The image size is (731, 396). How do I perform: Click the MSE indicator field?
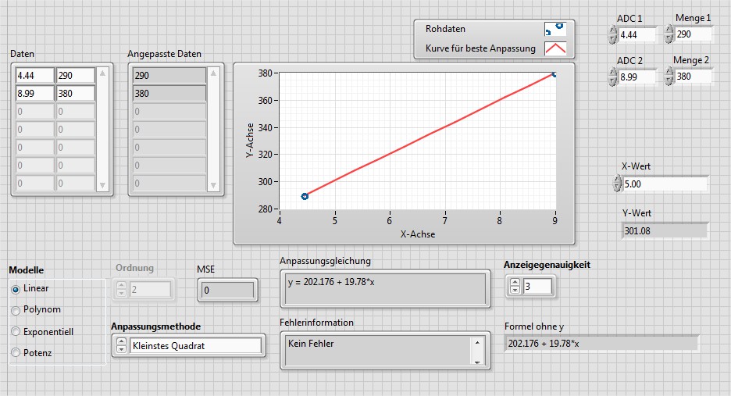[x=227, y=290]
